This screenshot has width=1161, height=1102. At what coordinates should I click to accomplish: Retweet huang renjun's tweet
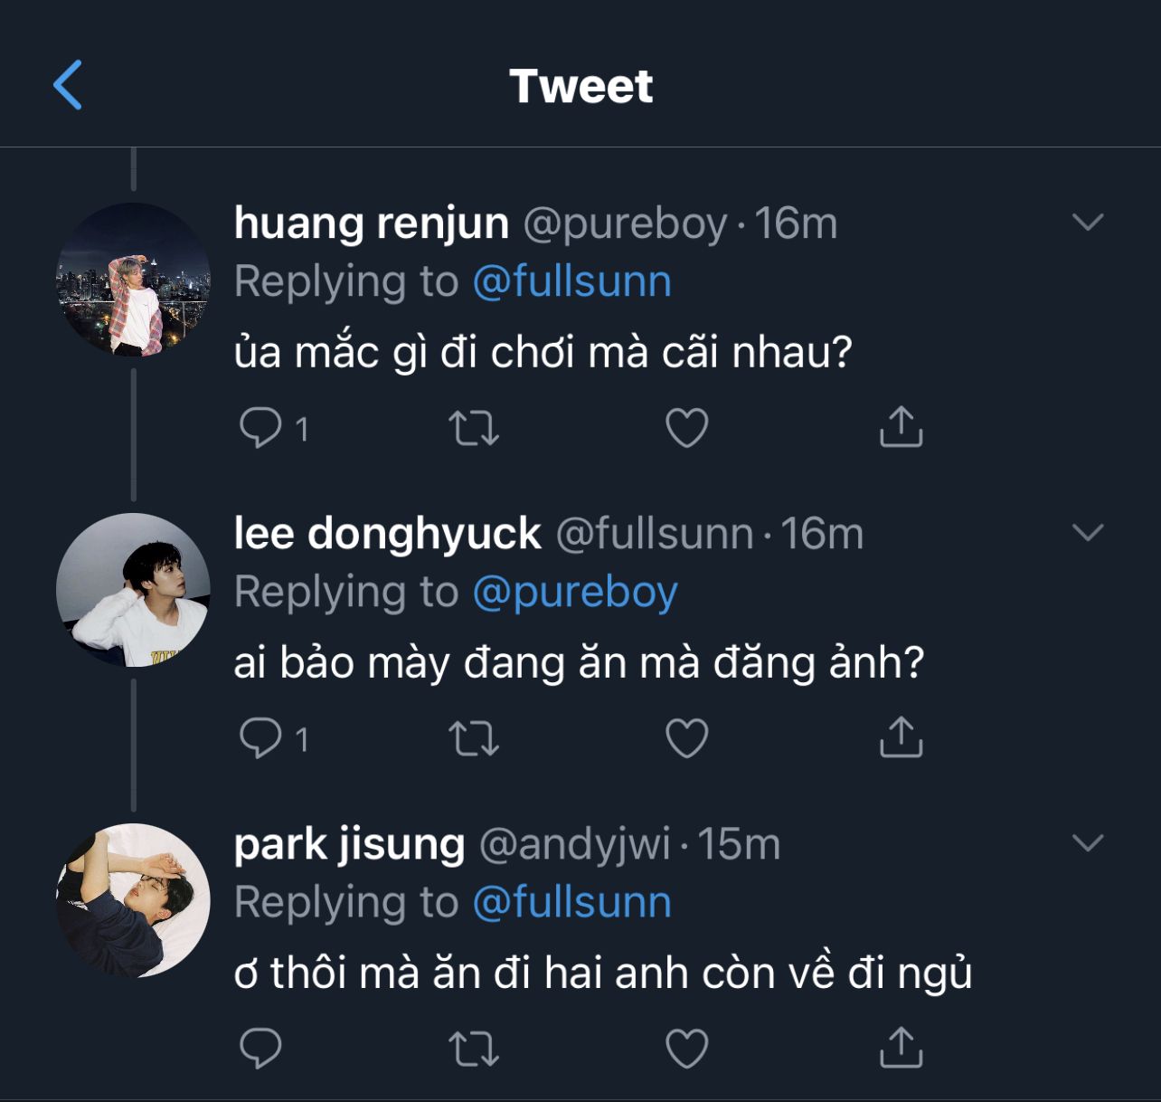coord(474,428)
